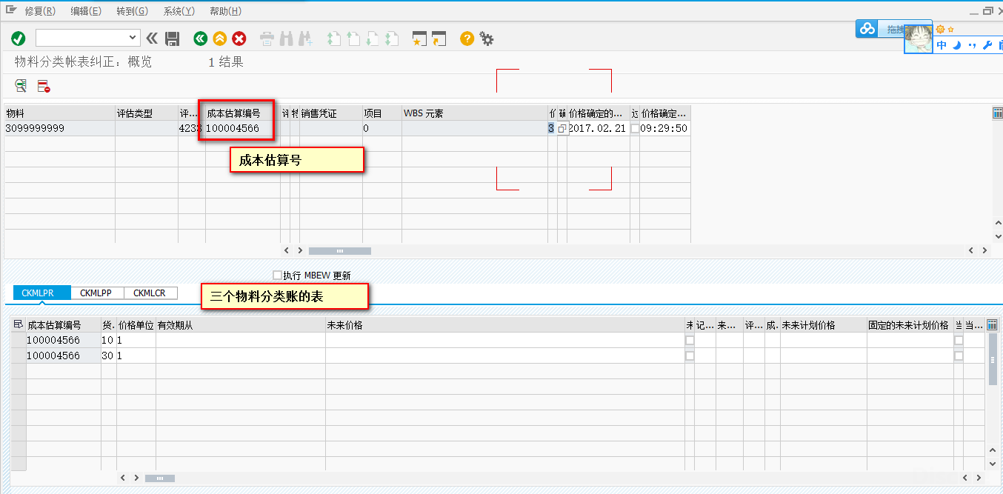The height and width of the screenshot is (494, 1003).
Task: Open layout customization via the gear icon
Action: 487,38
